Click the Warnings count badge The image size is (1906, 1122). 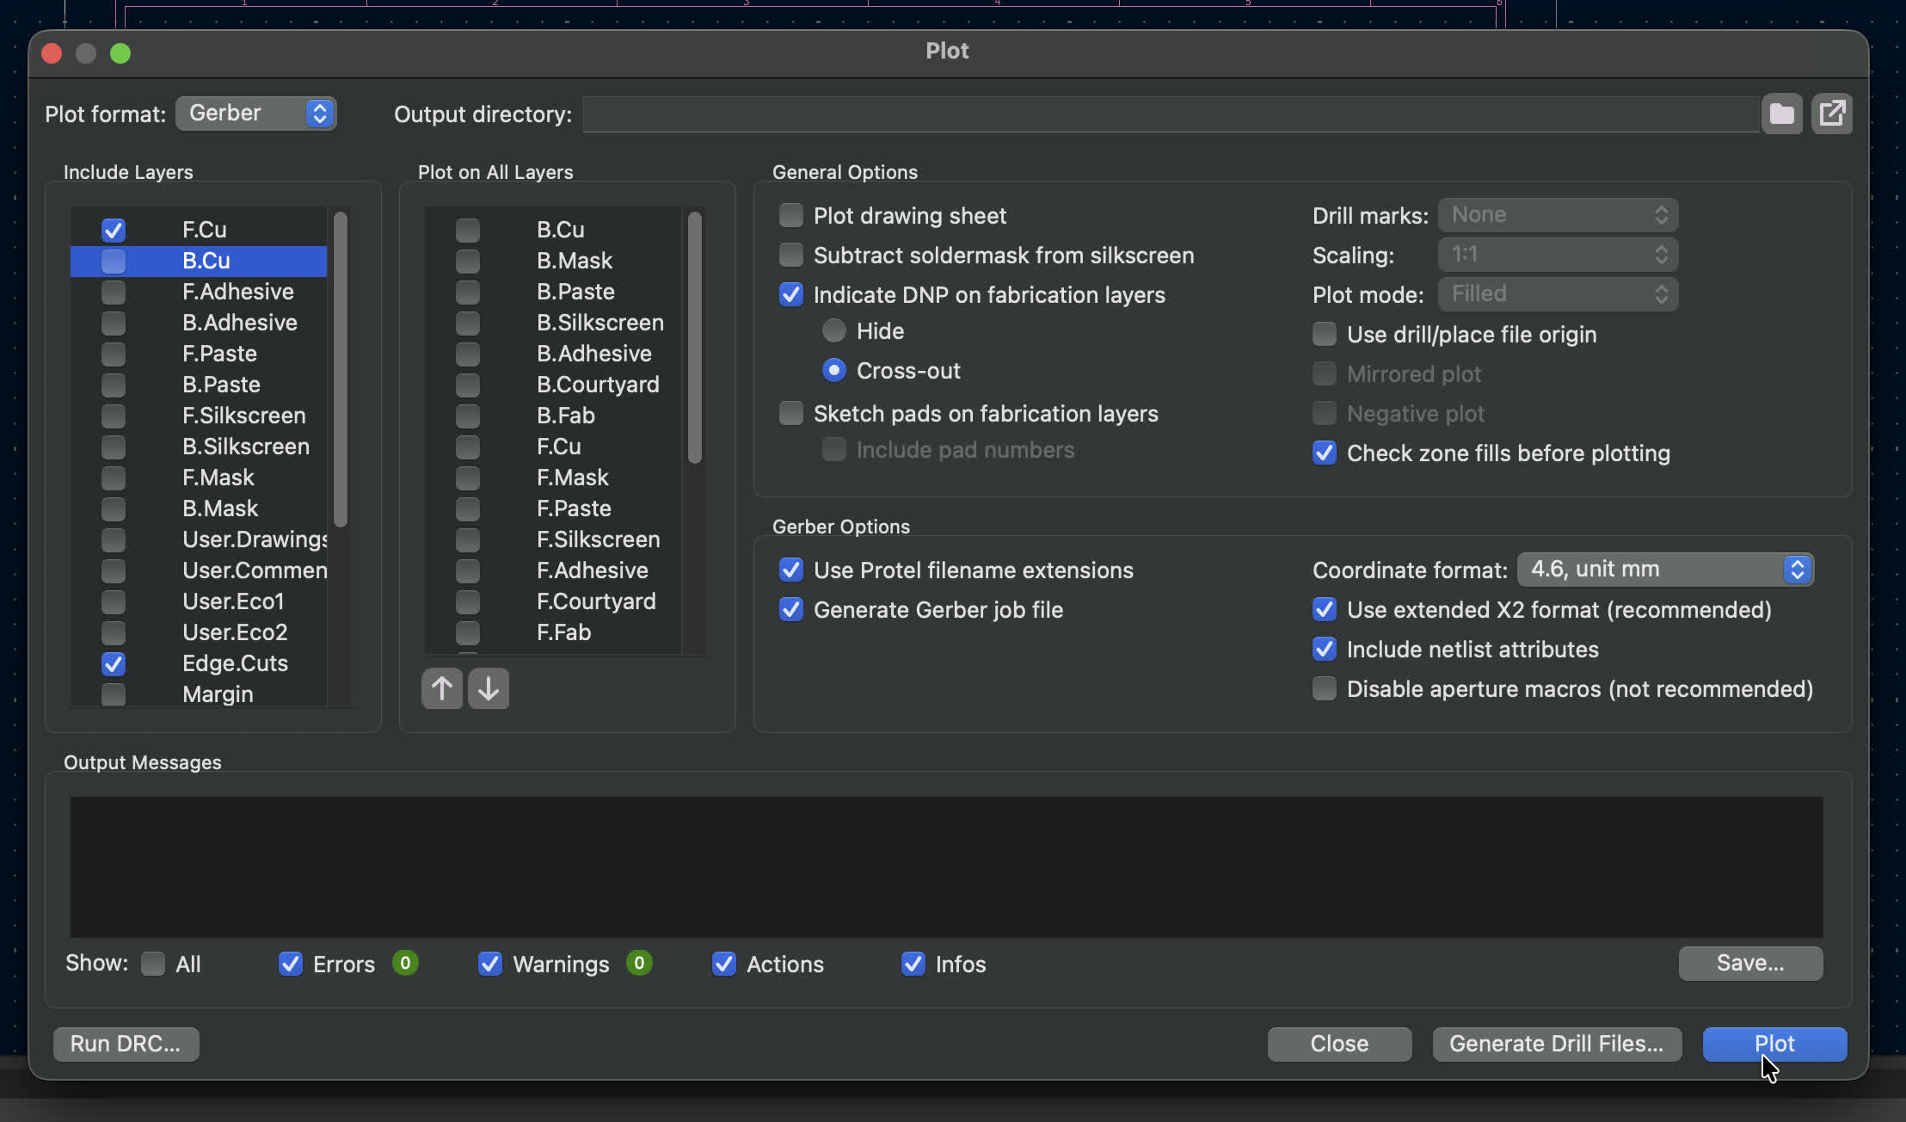click(x=638, y=963)
